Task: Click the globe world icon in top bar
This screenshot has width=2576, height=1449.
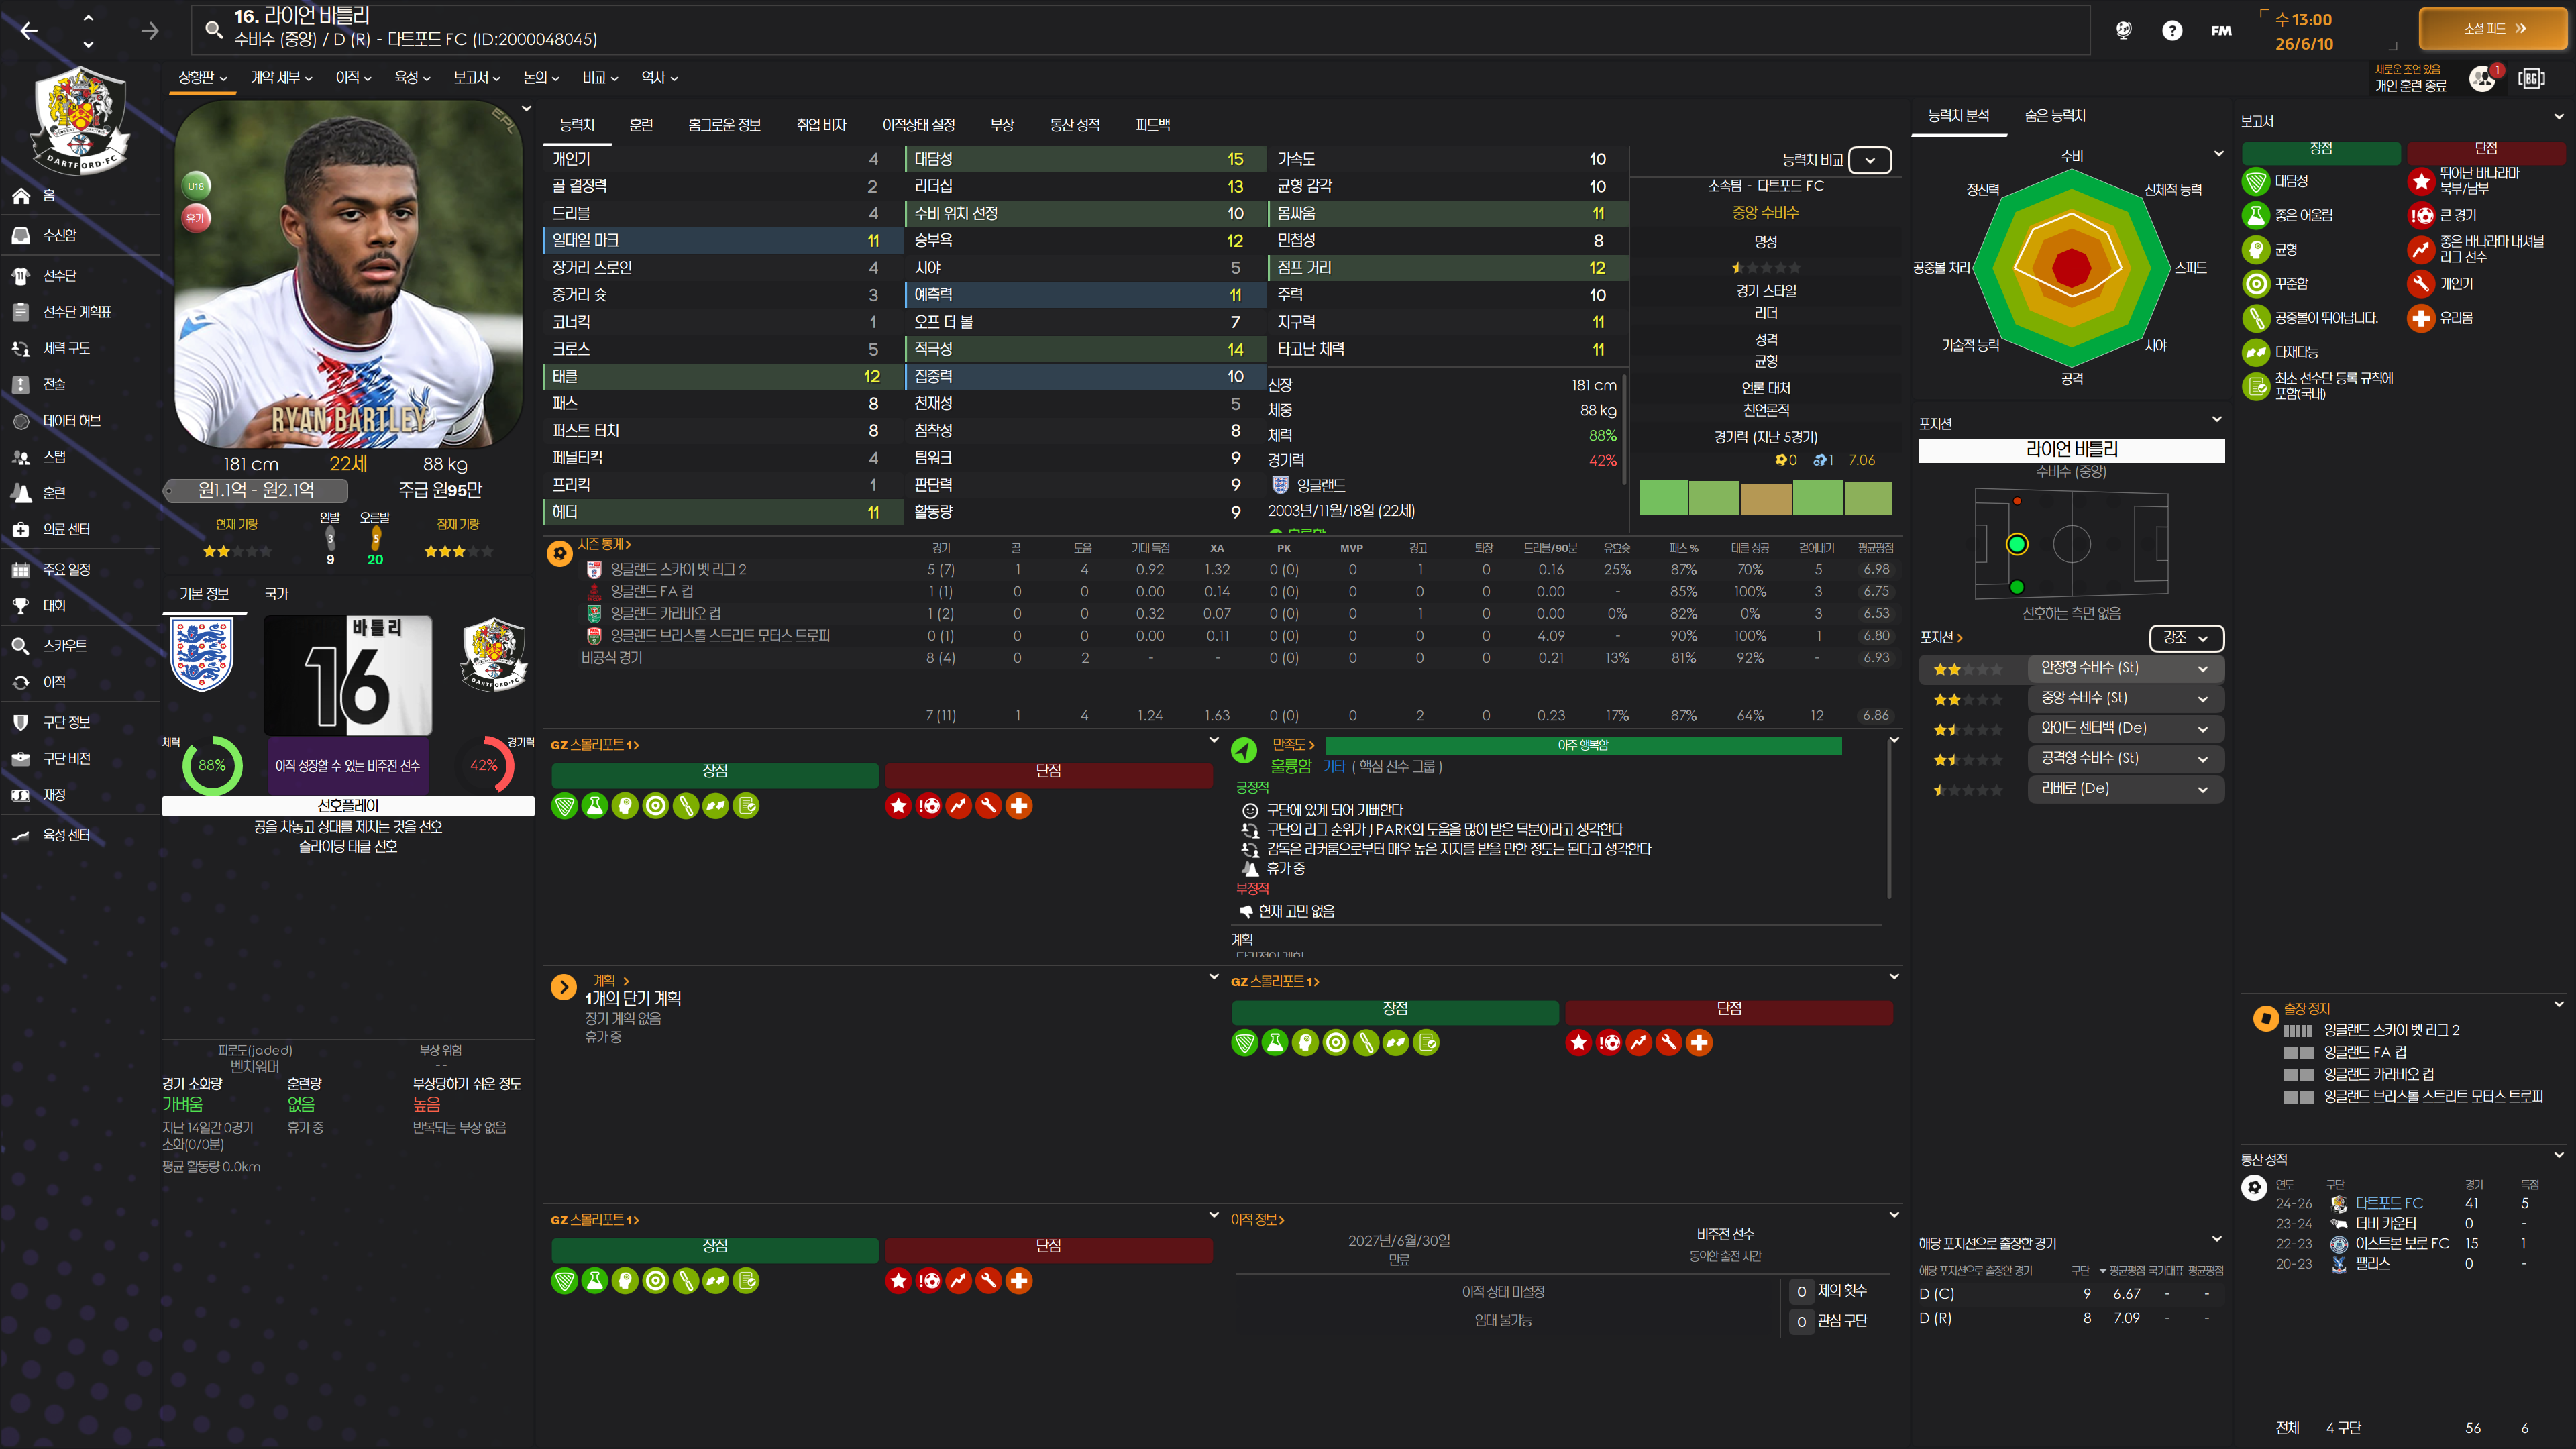Action: tap(2123, 30)
